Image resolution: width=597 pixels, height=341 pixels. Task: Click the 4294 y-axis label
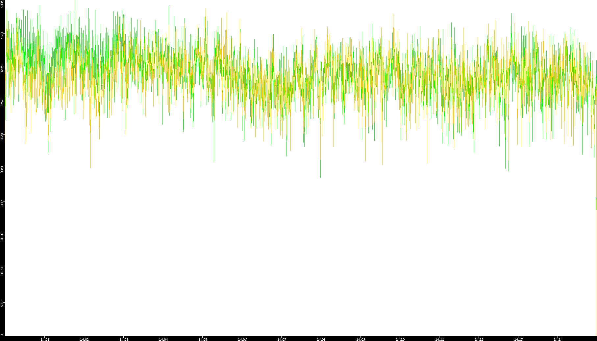[2, 69]
